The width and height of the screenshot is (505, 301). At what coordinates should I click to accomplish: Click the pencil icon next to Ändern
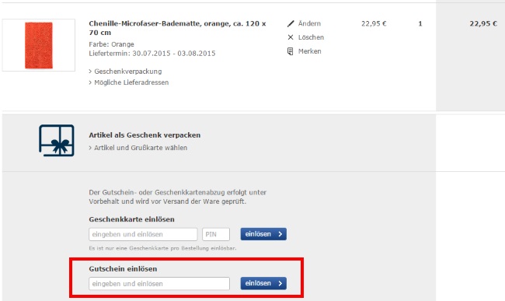291,23
